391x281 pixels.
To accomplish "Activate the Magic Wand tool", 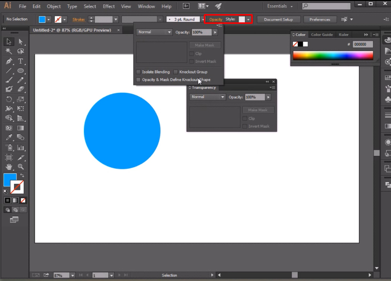I will [10, 51].
